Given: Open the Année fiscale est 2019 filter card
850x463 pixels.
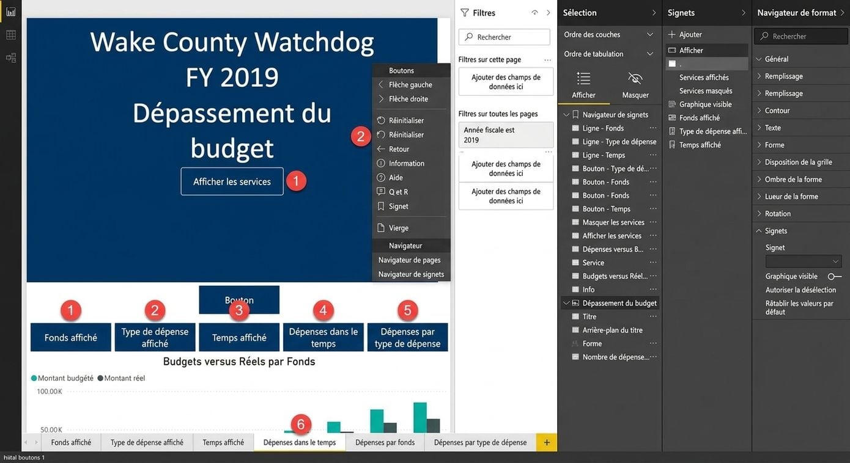Looking at the screenshot, I should [x=506, y=135].
